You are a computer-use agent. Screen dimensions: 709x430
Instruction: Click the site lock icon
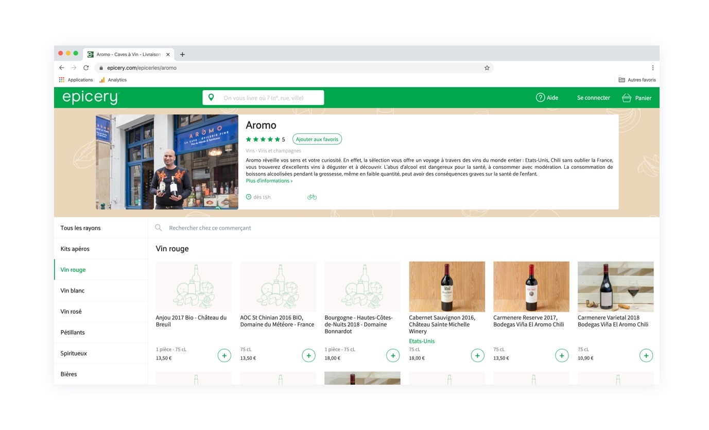point(101,67)
